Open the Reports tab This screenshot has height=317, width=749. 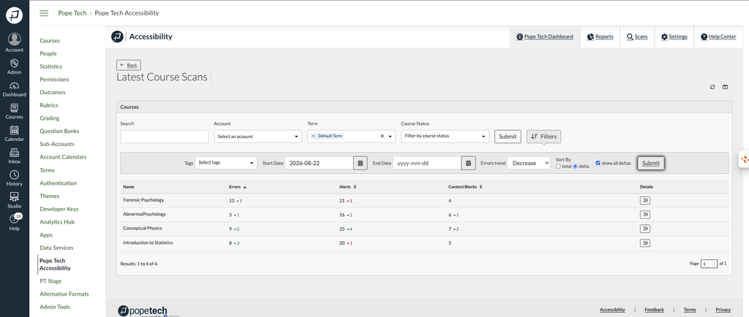point(600,37)
